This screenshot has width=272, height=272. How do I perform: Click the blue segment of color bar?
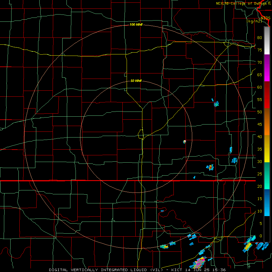[x=267, y=202]
